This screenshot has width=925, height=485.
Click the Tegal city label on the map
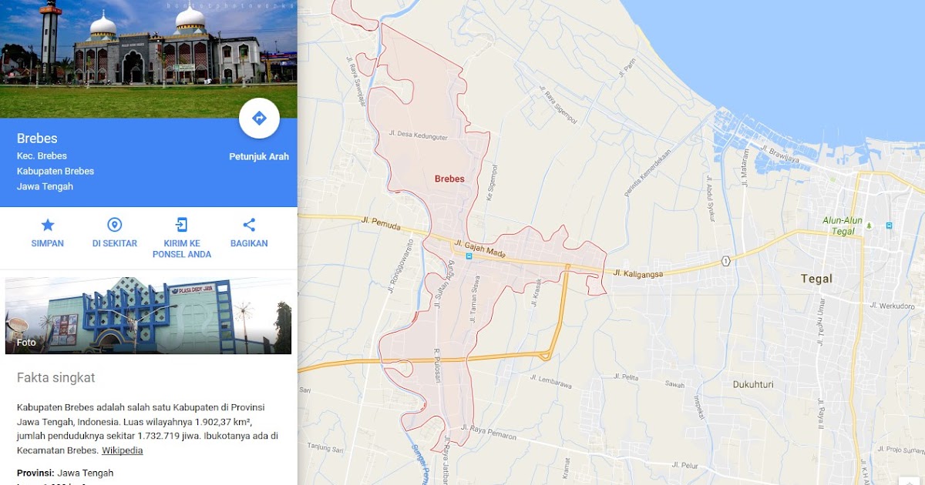[816, 278]
